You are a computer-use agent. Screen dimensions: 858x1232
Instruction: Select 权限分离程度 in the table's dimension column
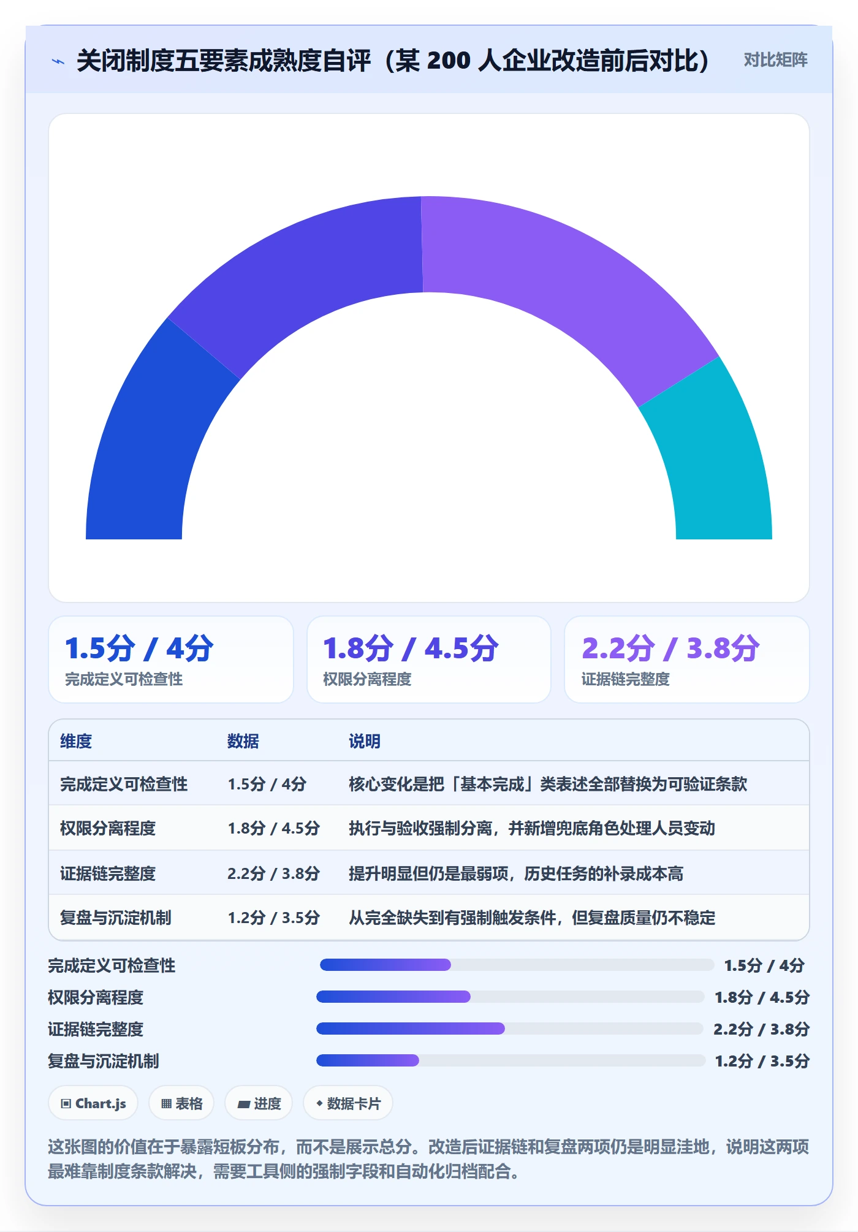pyautogui.click(x=108, y=828)
